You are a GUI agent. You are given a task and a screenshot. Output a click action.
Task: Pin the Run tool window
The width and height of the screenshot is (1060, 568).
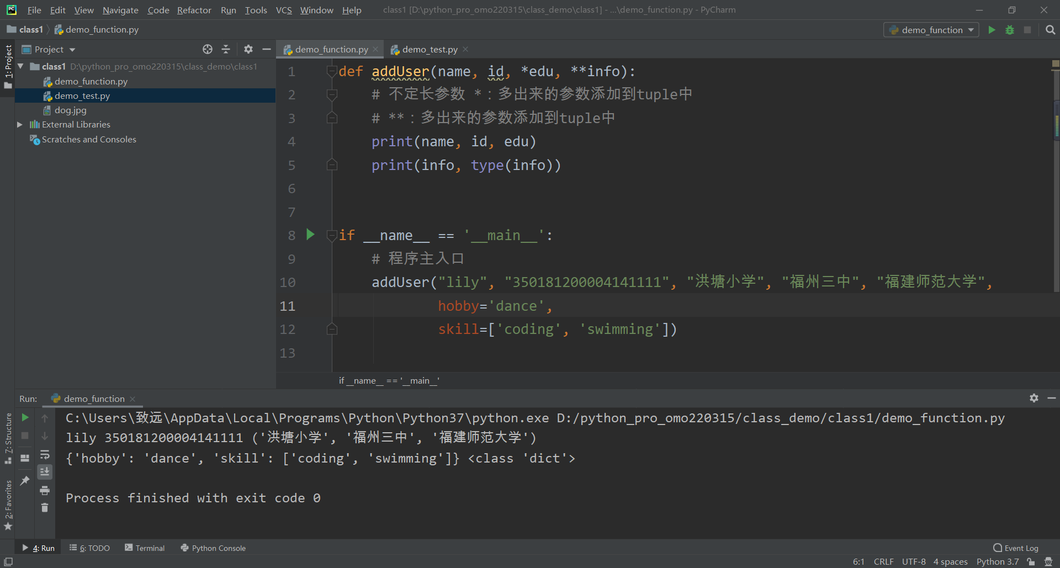(25, 481)
